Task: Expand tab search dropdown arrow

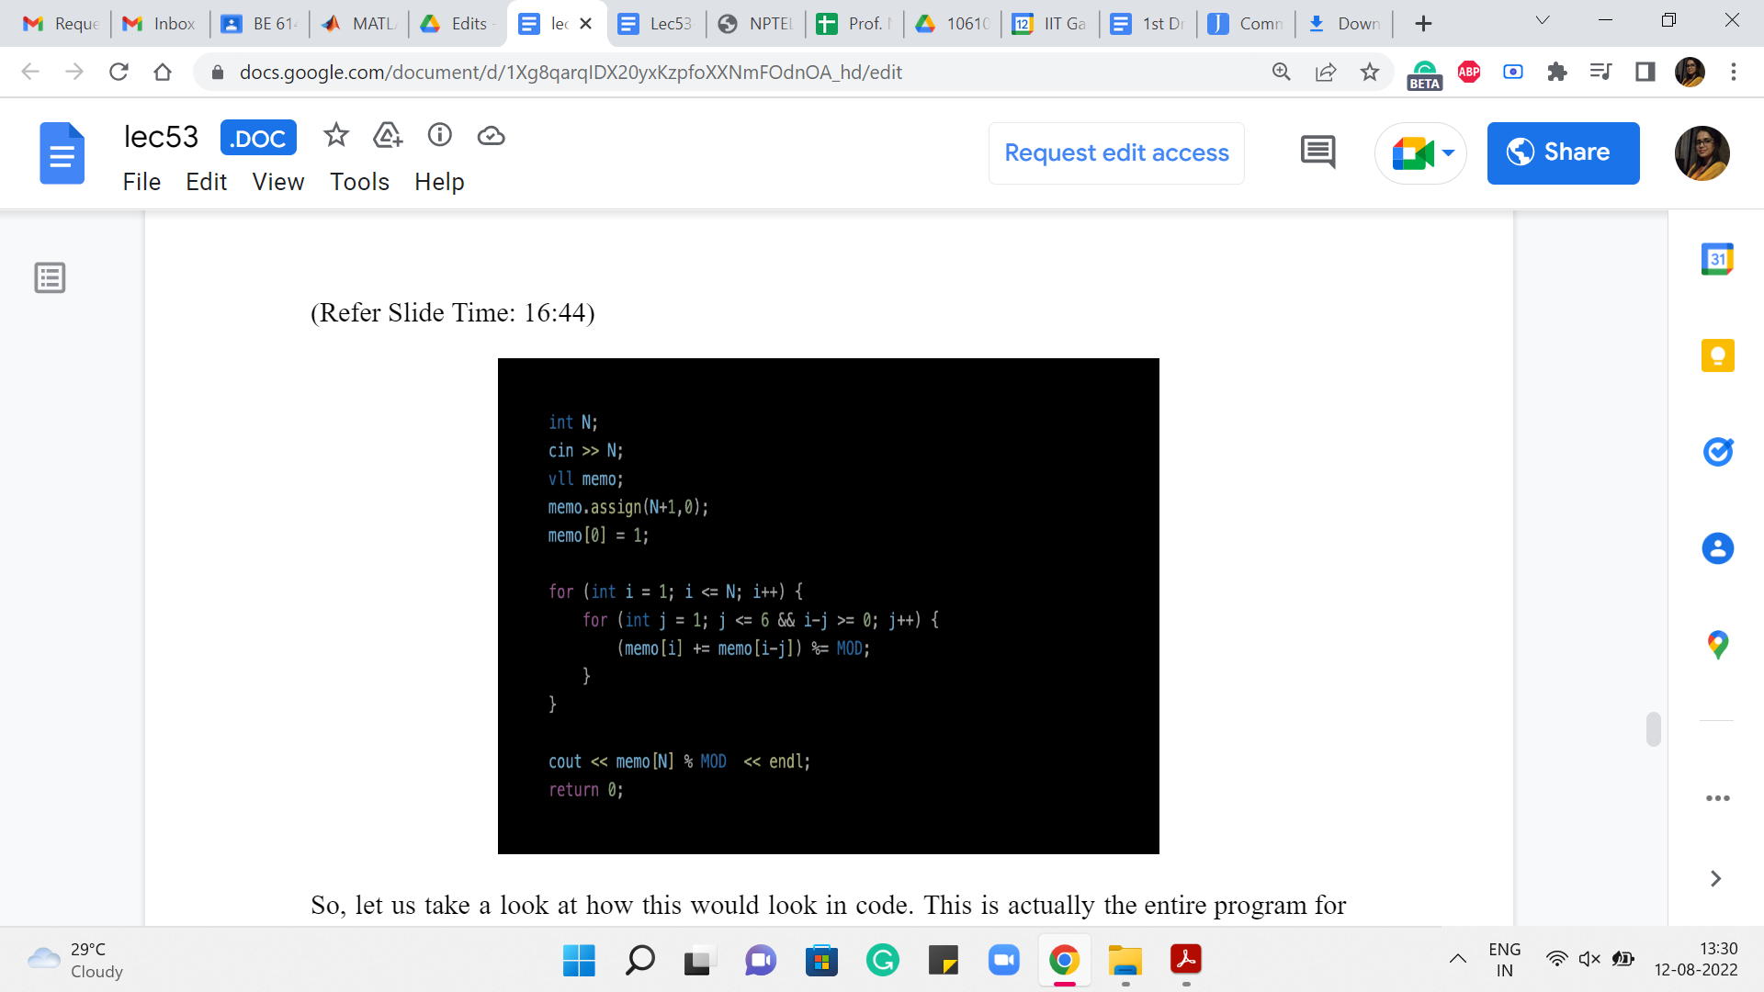Action: point(1543,21)
